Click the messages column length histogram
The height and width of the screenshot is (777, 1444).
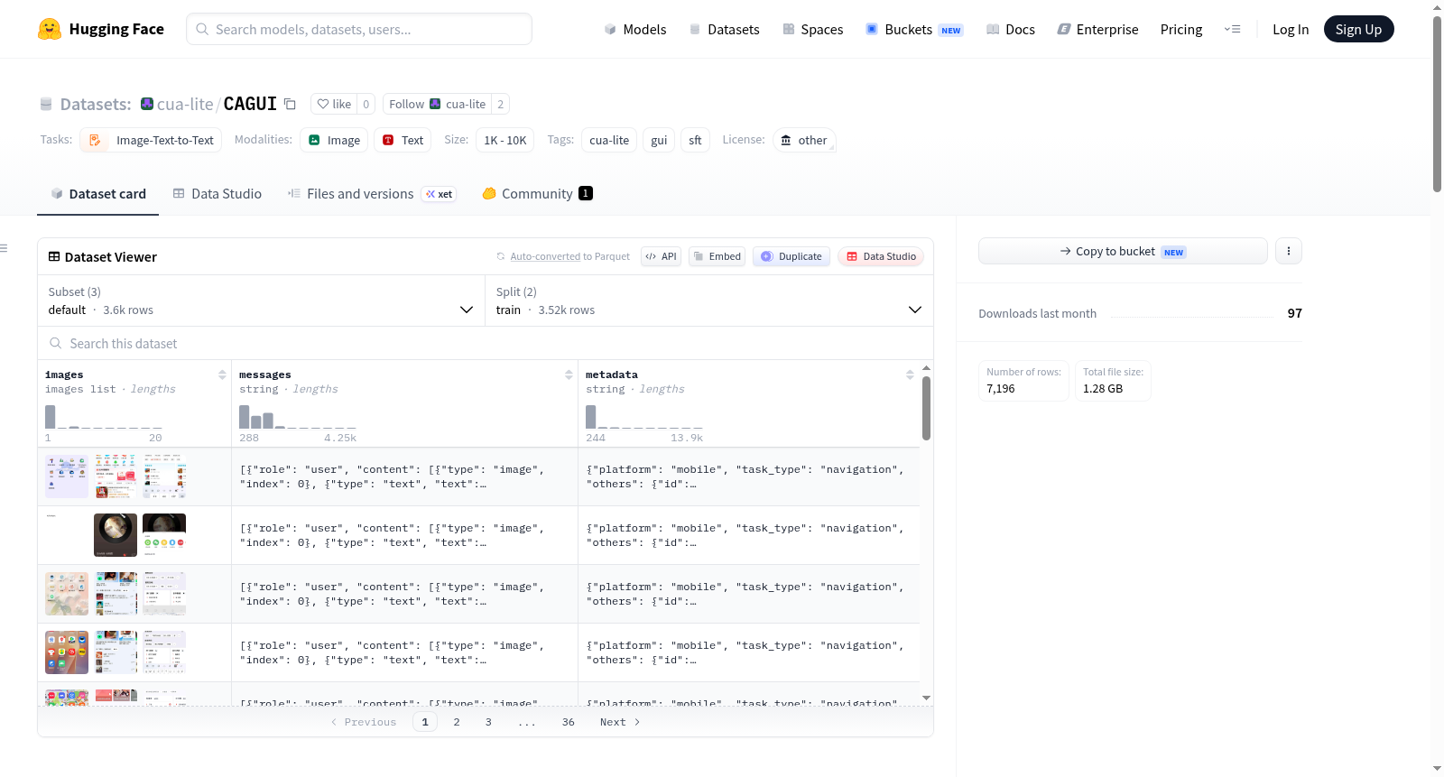298,417
